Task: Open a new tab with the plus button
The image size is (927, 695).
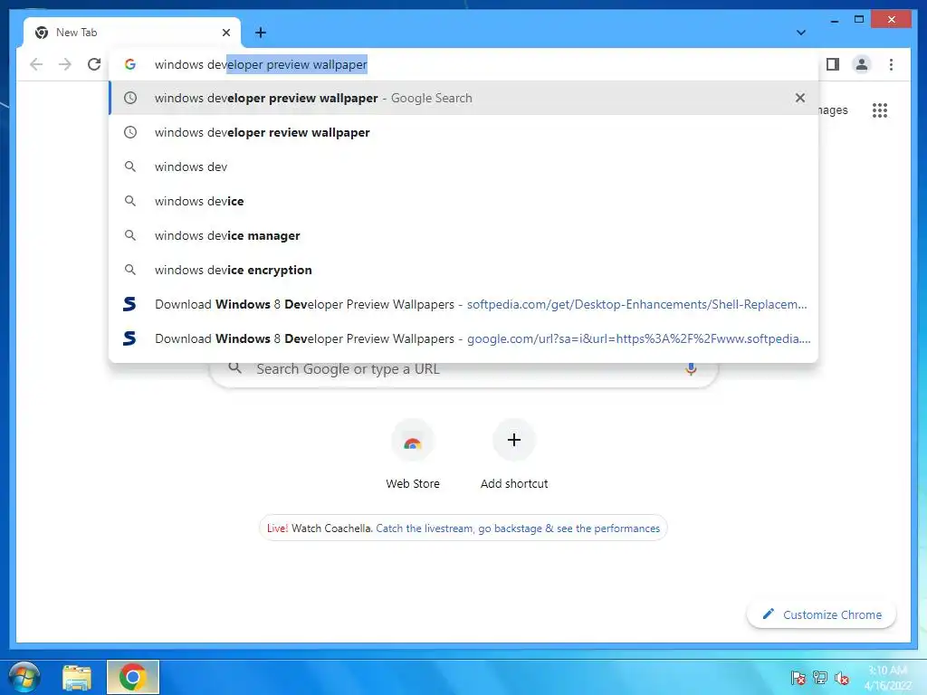Action: (261, 33)
